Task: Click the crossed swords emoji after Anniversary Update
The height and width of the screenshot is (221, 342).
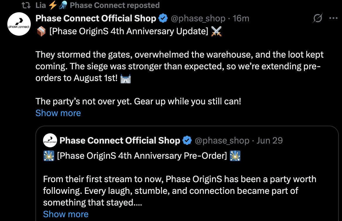Action: click(216, 31)
